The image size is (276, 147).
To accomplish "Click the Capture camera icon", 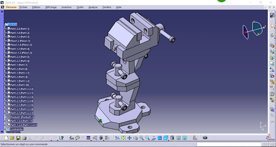I will click(x=205, y=138).
